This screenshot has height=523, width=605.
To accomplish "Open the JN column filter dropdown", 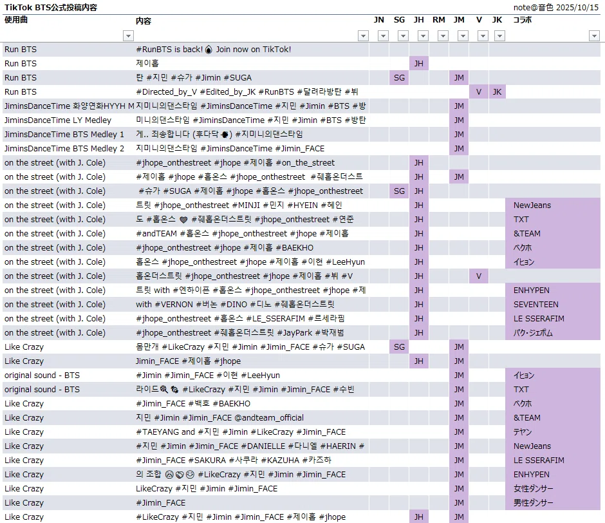I will coord(383,36).
